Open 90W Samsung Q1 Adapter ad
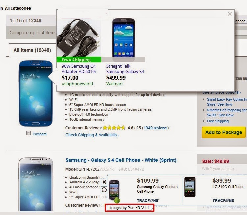The width and height of the screenshot is (247, 215). [x=79, y=69]
